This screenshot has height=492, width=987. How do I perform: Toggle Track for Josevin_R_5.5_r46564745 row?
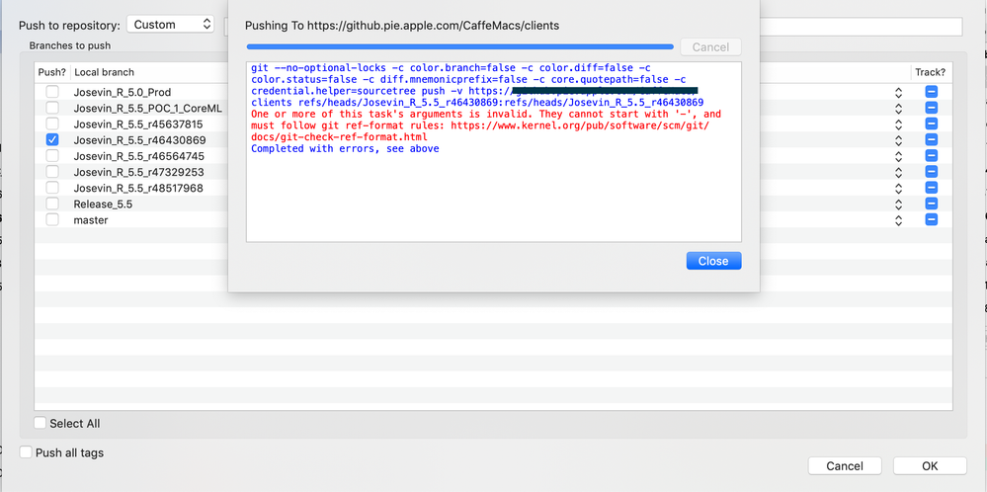click(x=931, y=156)
